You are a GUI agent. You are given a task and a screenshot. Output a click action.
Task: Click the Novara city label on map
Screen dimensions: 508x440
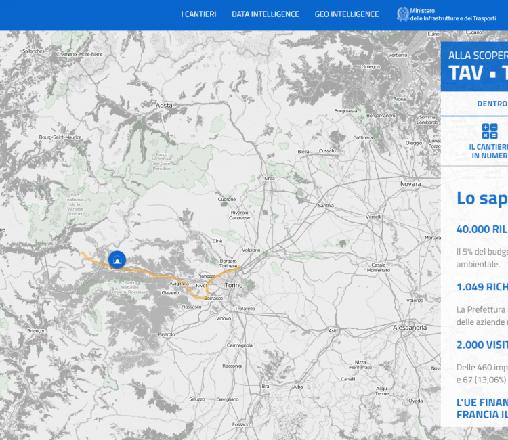tap(410, 184)
